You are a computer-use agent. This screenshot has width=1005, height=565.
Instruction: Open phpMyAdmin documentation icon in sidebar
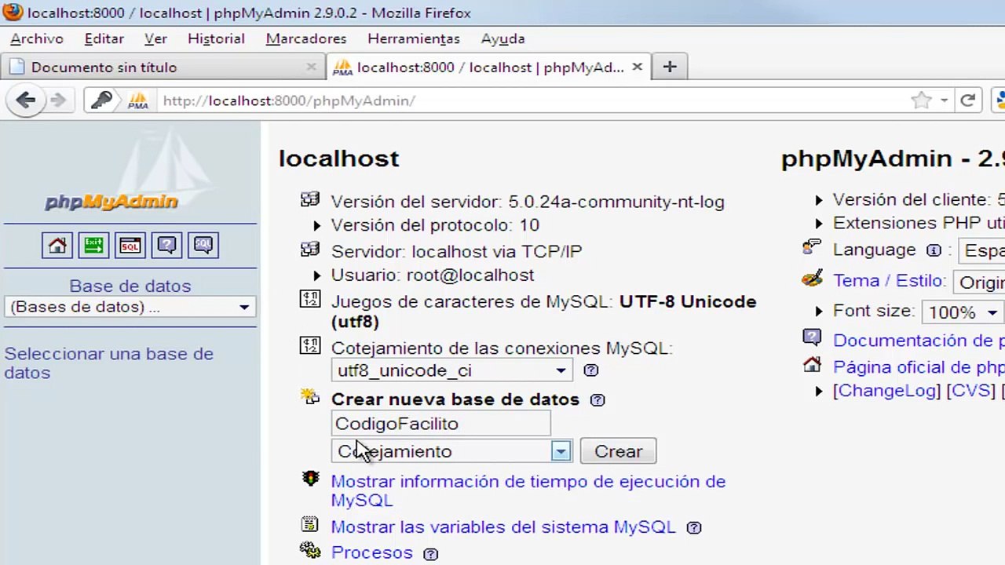point(166,246)
